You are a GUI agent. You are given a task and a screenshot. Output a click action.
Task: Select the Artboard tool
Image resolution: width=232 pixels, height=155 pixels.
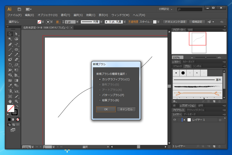(10, 96)
